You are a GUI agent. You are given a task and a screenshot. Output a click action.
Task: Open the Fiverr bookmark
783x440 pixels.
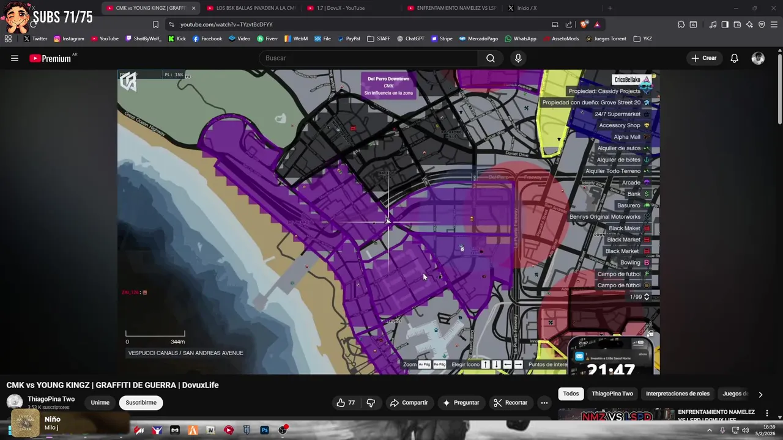tap(267, 38)
